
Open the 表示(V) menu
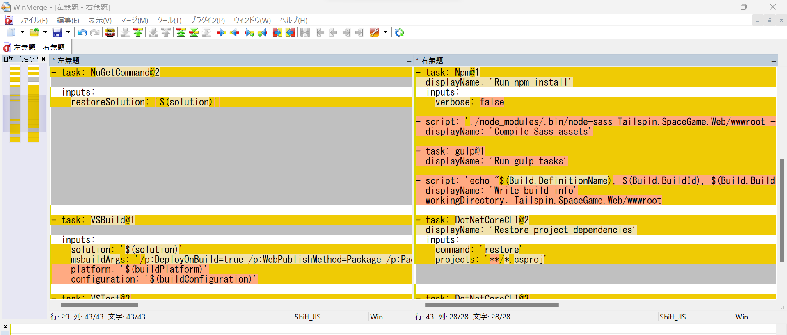[x=100, y=20]
